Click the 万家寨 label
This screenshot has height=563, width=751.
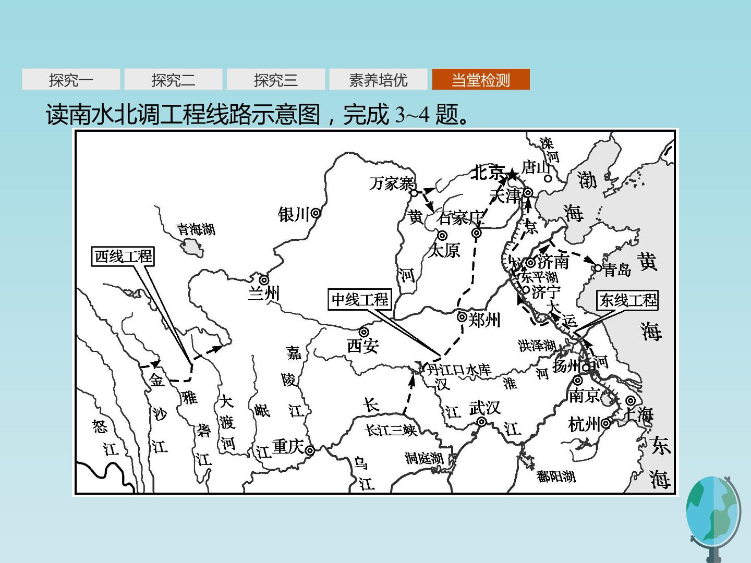click(x=392, y=183)
